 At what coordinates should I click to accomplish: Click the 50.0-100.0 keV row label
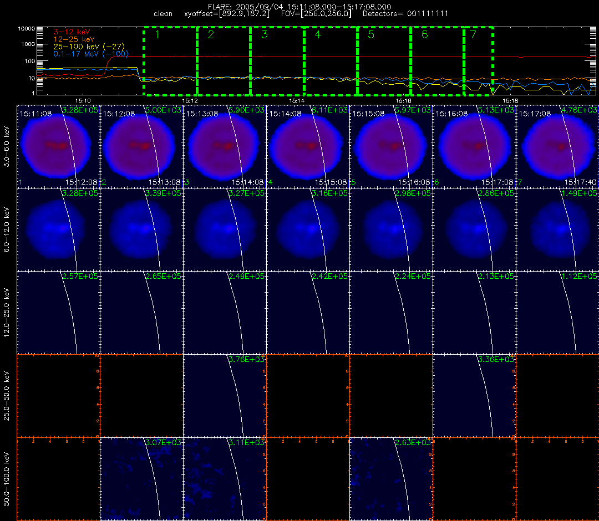(x=7, y=479)
